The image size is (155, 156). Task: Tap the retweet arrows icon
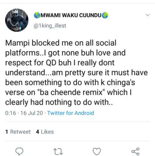[58, 152]
